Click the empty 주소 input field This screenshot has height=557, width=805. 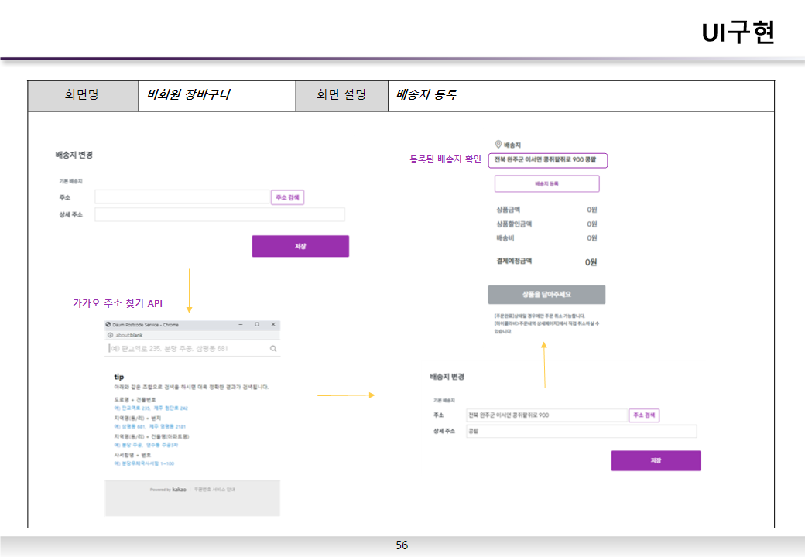tap(182, 197)
